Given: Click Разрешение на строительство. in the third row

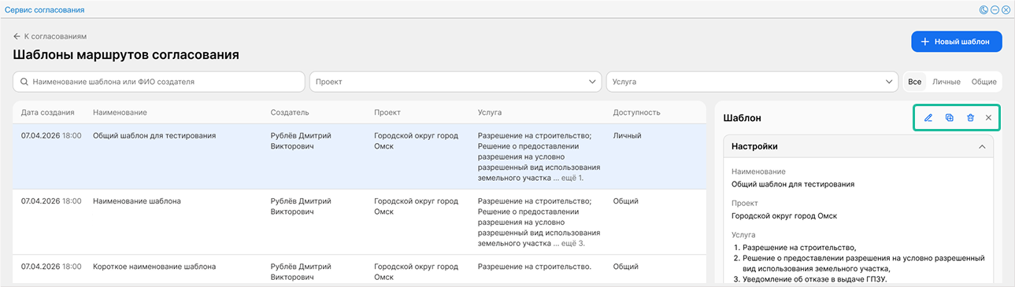Looking at the screenshot, I should (x=535, y=267).
